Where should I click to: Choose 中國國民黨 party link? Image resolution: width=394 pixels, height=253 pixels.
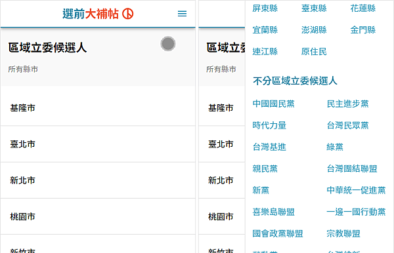pos(273,104)
